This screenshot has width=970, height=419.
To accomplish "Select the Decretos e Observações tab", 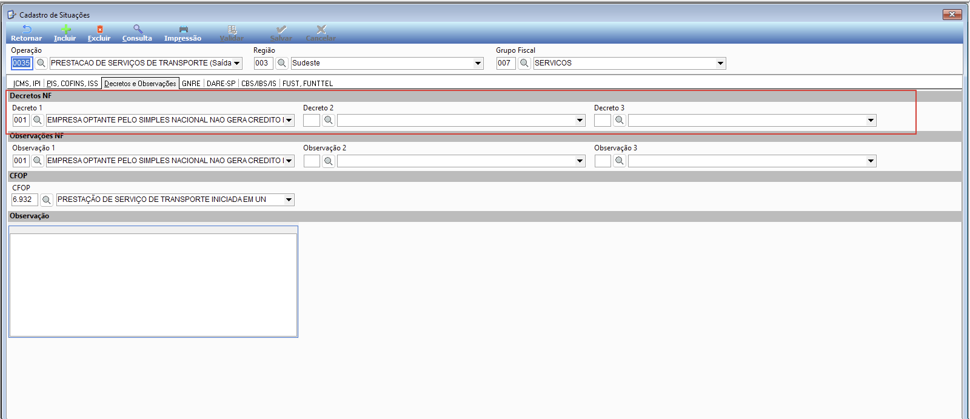I will [140, 84].
